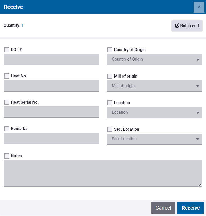Check the Mill of origin checkbox

(110, 76)
